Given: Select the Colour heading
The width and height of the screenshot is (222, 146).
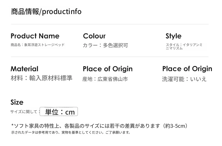Looking at the screenshot, I should coord(94,36).
